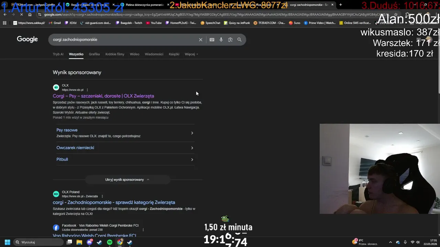This screenshot has height=247, width=440.
Task: Clear the Google search box text
Action: (x=201, y=40)
